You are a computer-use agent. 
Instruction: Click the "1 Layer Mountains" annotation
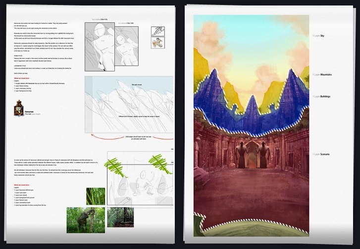coord(322,74)
